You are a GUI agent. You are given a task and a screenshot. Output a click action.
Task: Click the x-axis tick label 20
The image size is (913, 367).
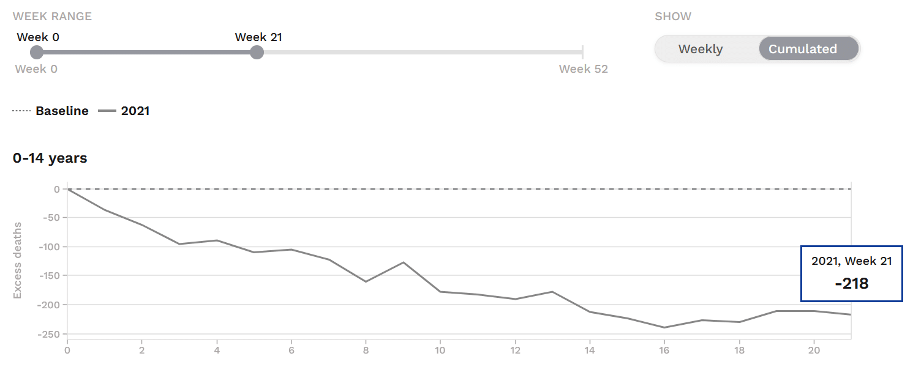coord(814,351)
